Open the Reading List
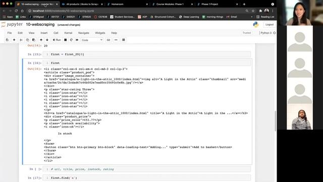 (265, 17)
